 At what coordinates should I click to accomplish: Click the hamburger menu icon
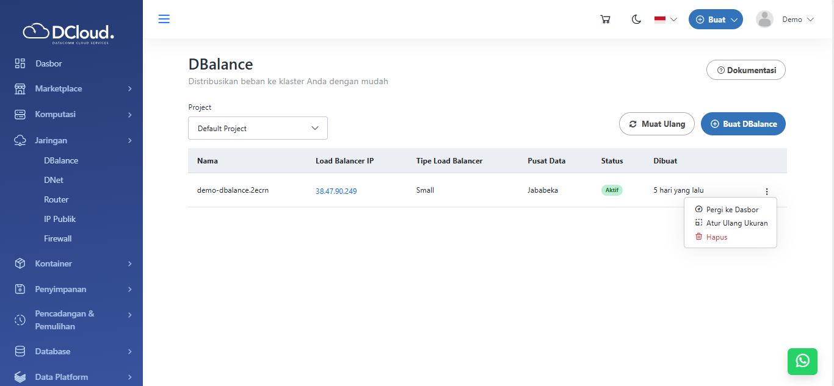coord(164,19)
